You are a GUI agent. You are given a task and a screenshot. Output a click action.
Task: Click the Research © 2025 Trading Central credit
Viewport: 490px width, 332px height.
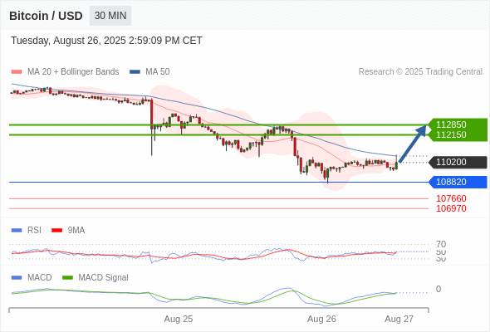click(x=420, y=72)
